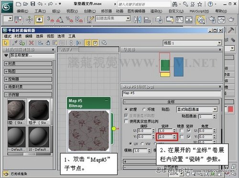Viewport: 239px width, 178px height.
Task: Toggle V mirror checkbox
Action: [x=182, y=136]
